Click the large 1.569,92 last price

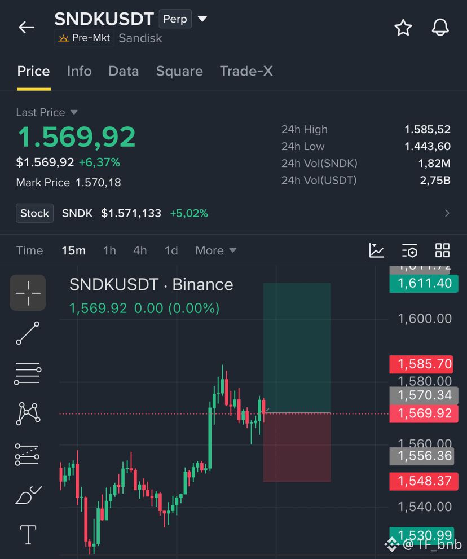point(77,137)
